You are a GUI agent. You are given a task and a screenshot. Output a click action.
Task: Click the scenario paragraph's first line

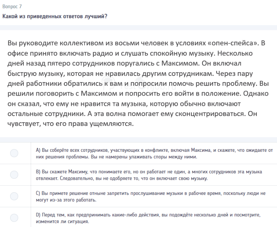pos(135,43)
